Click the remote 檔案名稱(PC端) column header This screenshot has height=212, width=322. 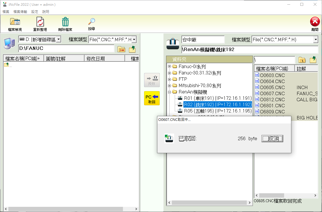click(274, 69)
